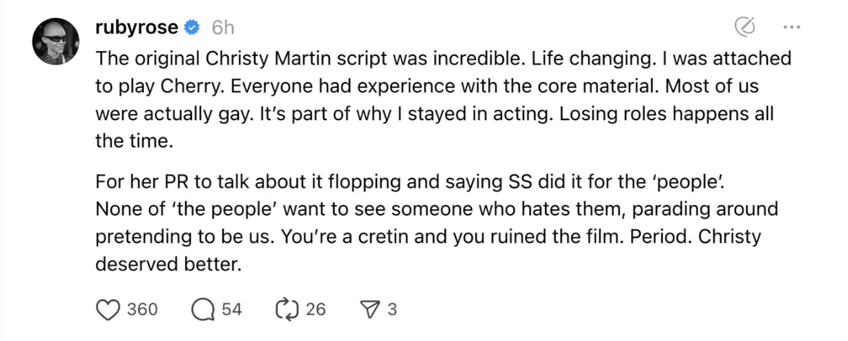848x341 pixels.
Task: Open the post via the 6h timestamp
Action: 222,28
